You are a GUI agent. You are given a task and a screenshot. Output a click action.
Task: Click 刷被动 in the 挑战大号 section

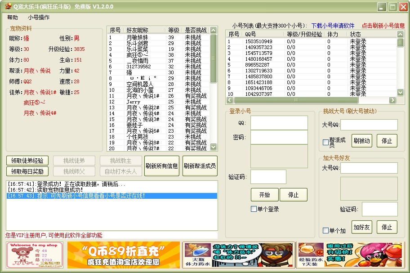tap(361, 141)
